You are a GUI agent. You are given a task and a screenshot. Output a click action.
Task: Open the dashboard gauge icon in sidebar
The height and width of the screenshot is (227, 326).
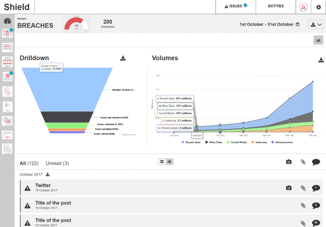[7, 21]
